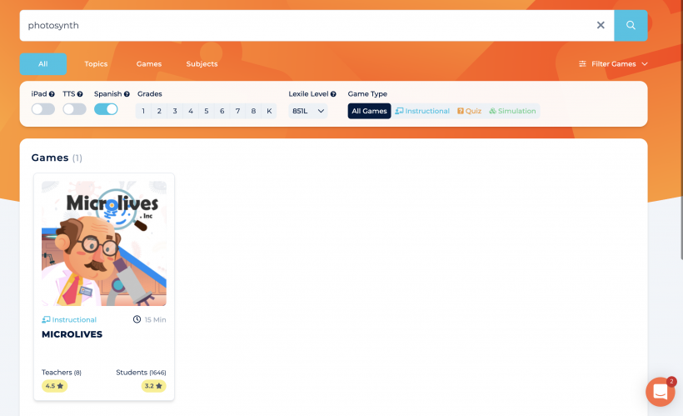
Task: Click the magnifying glass search button
Action: [x=631, y=25]
